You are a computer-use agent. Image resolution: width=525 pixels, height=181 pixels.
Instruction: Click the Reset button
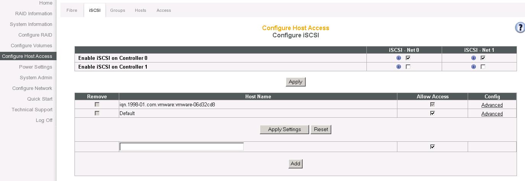(321, 130)
